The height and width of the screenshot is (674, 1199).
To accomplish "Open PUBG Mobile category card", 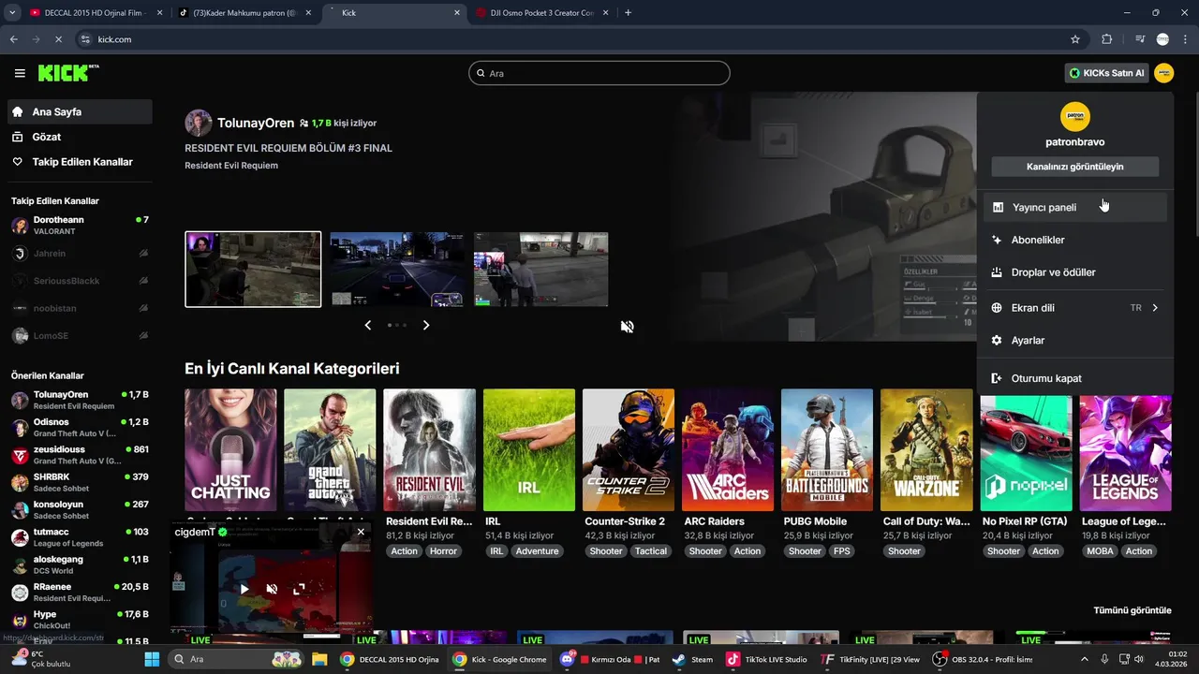I will pyautogui.click(x=827, y=450).
